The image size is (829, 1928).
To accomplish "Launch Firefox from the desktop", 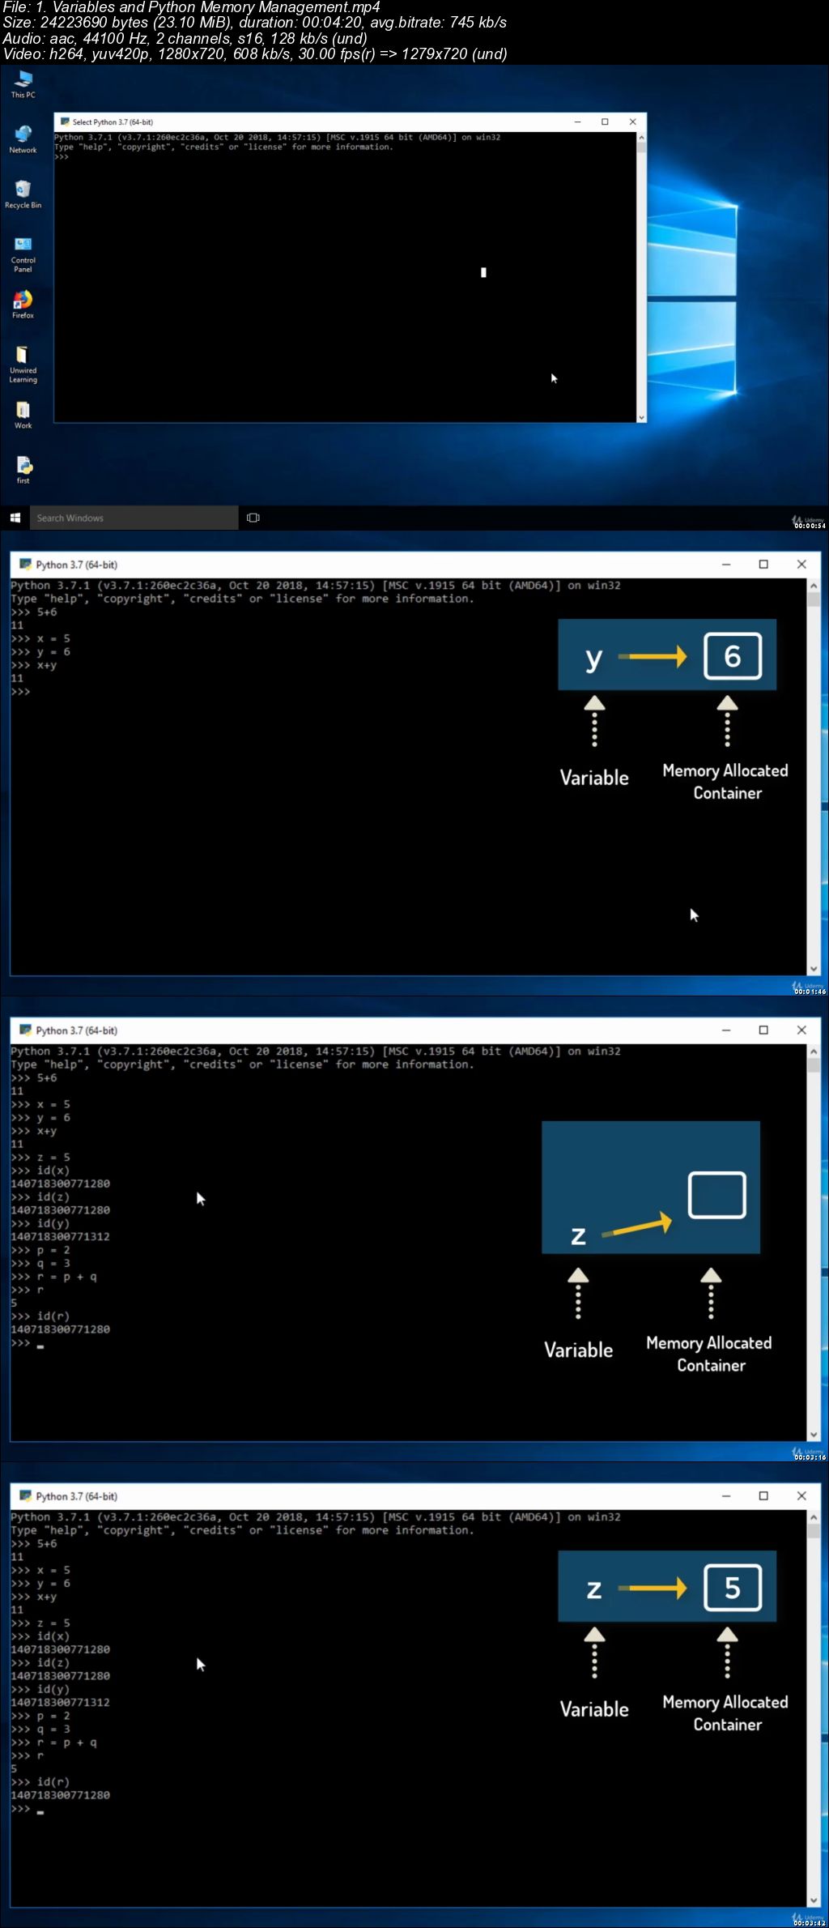I will [x=23, y=305].
